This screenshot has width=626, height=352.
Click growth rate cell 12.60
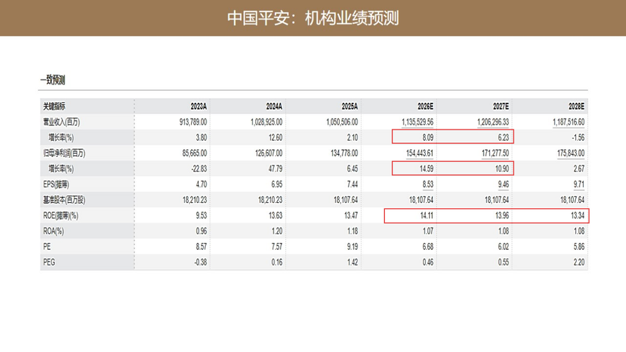(x=276, y=137)
